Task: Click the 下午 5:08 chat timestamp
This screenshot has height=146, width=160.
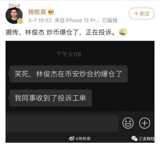Action: 69,54
